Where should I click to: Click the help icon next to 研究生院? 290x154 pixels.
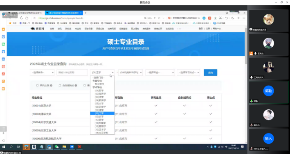[51, 85]
